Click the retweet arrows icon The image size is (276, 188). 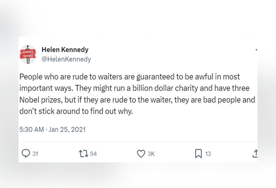[x=83, y=153]
